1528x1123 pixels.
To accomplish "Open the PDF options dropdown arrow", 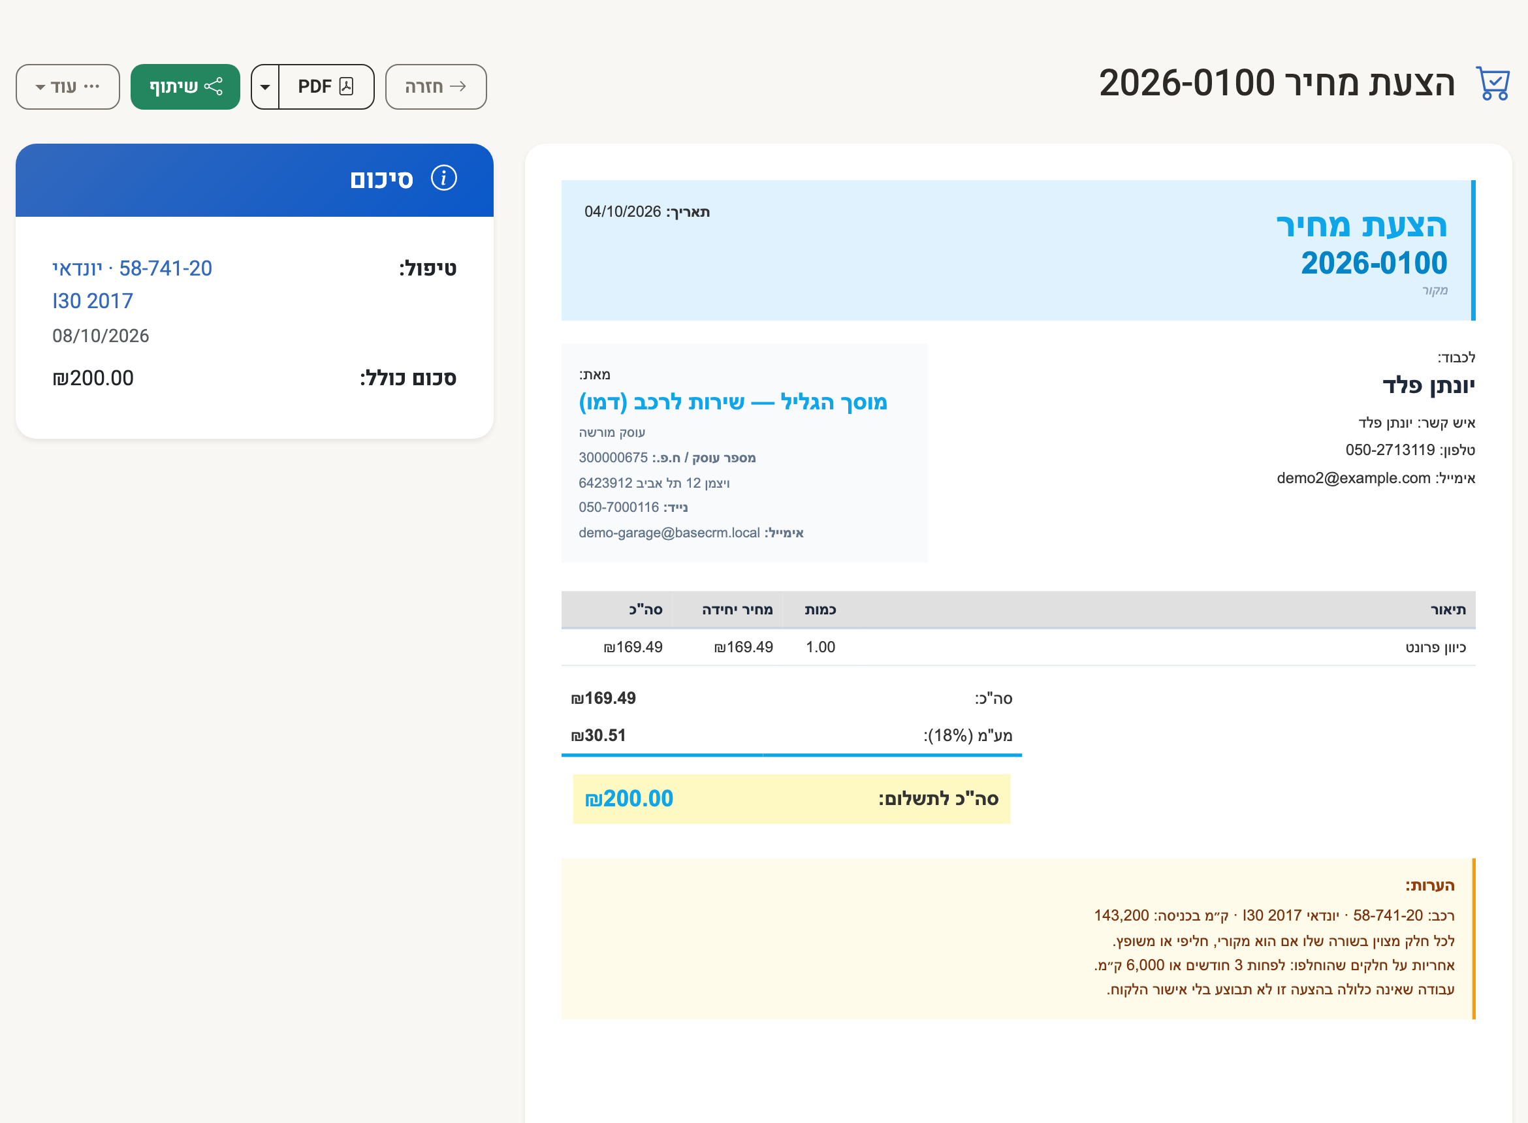I will tap(265, 86).
